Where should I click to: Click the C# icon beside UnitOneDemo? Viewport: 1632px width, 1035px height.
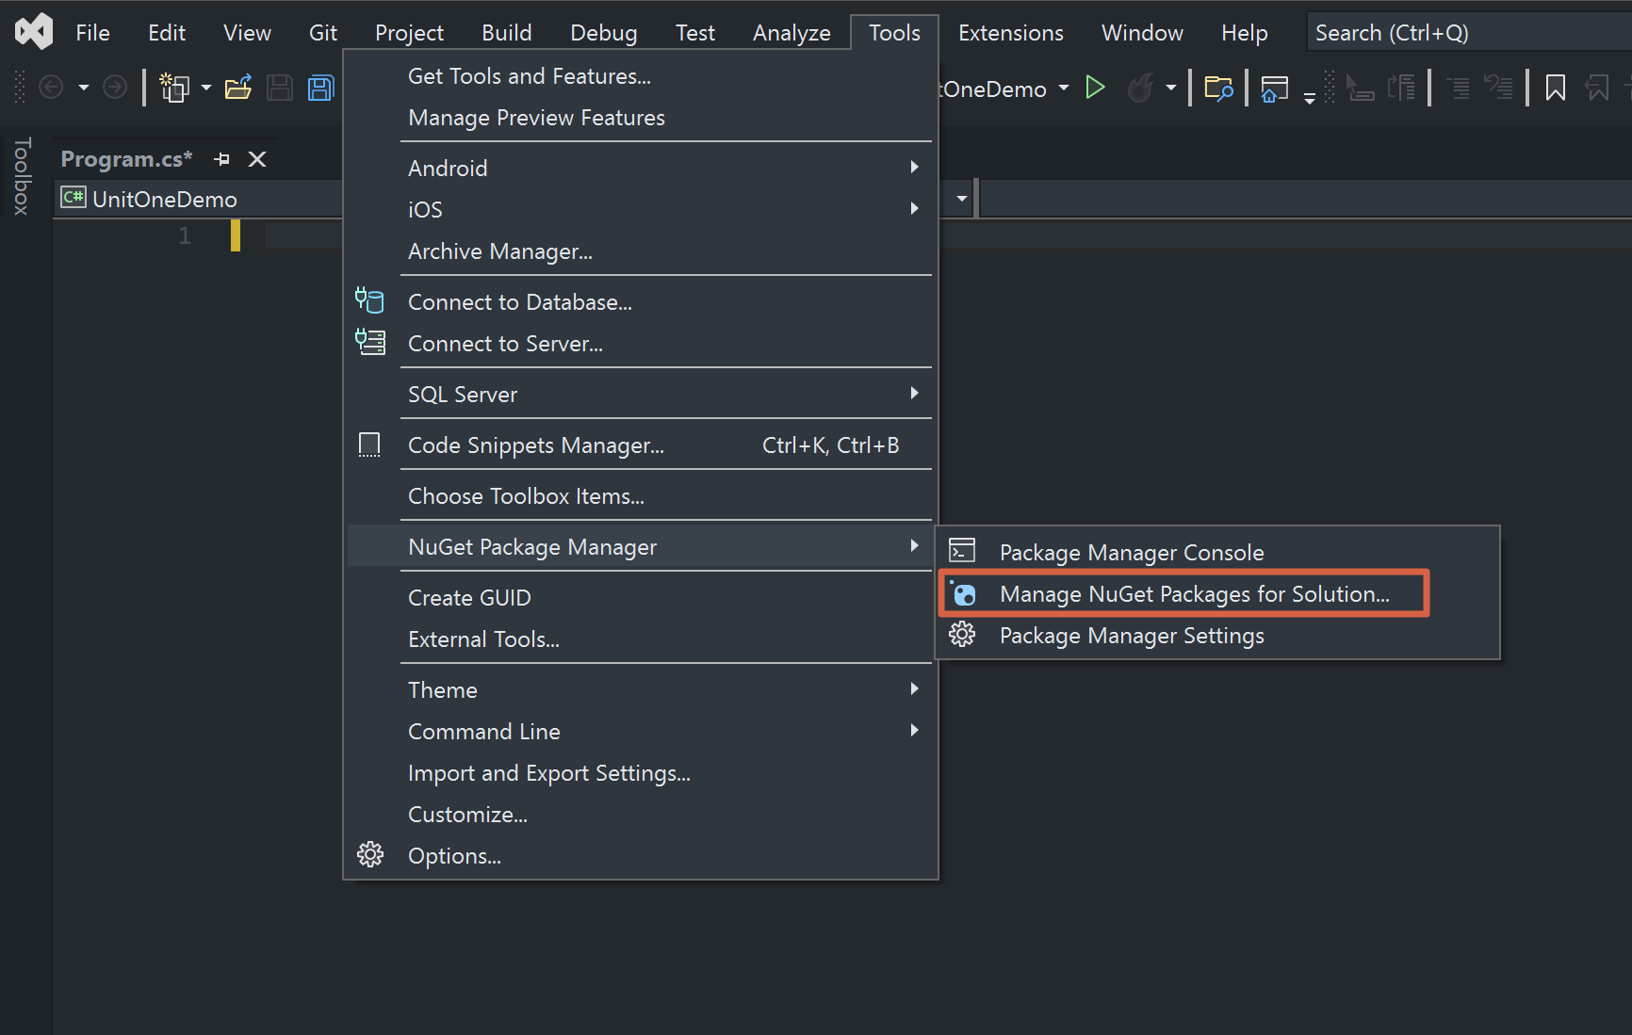(x=73, y=198)
